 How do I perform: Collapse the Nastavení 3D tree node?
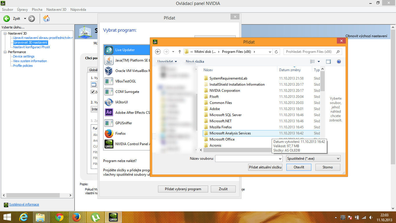(x=5, y=33)
